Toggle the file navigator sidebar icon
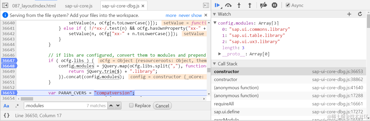The height and width of the screenshot is (121, 370). [5, 5]
